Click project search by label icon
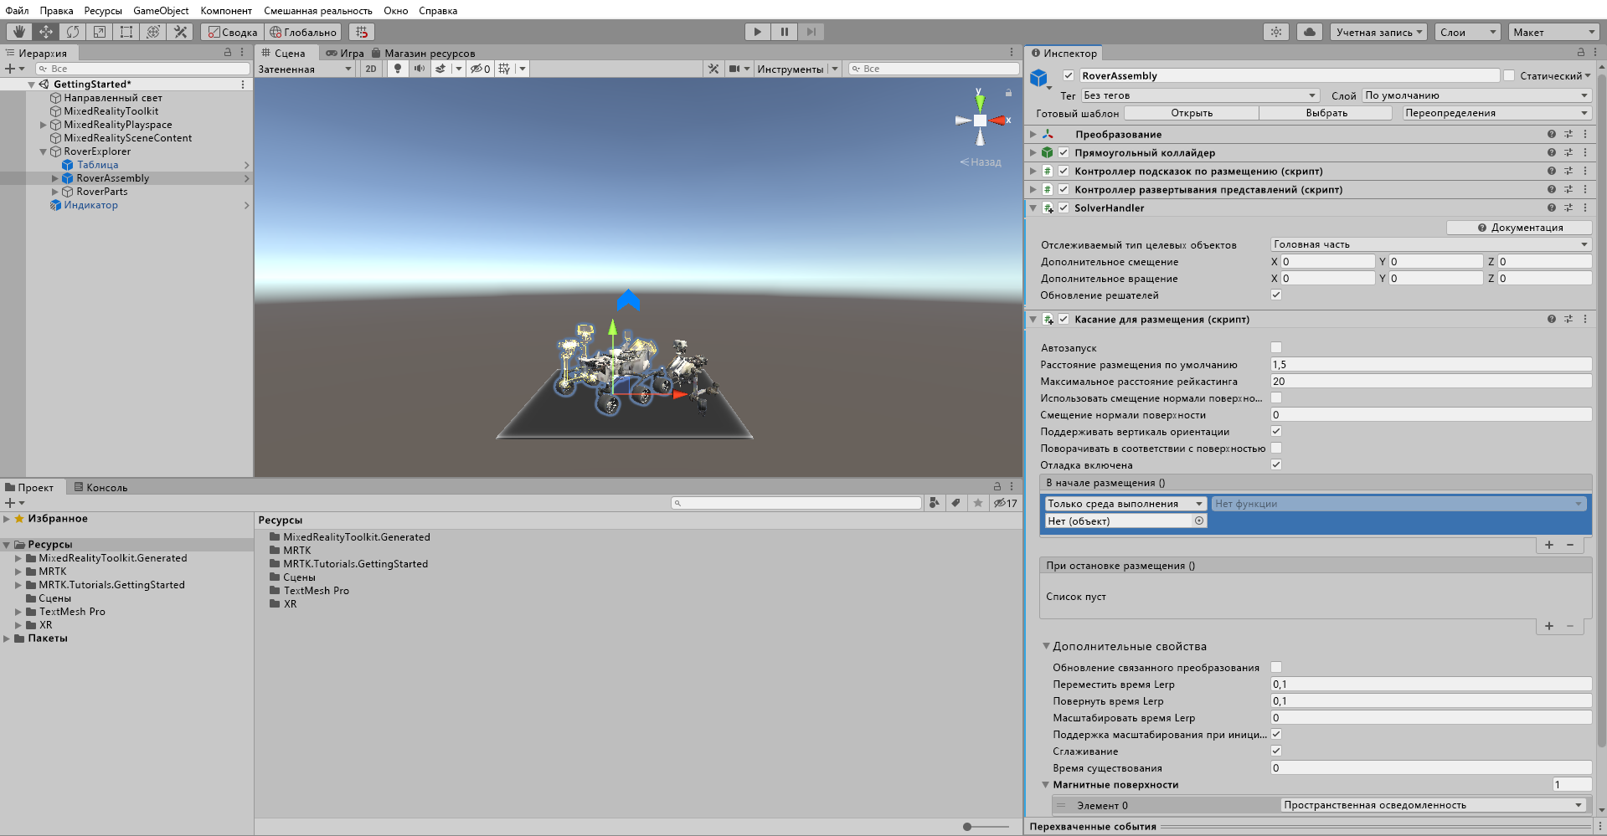The width and height of the screenshot is (1607, 836). coord(955,503)
